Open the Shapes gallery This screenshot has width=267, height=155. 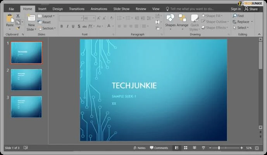coord(170,22)
